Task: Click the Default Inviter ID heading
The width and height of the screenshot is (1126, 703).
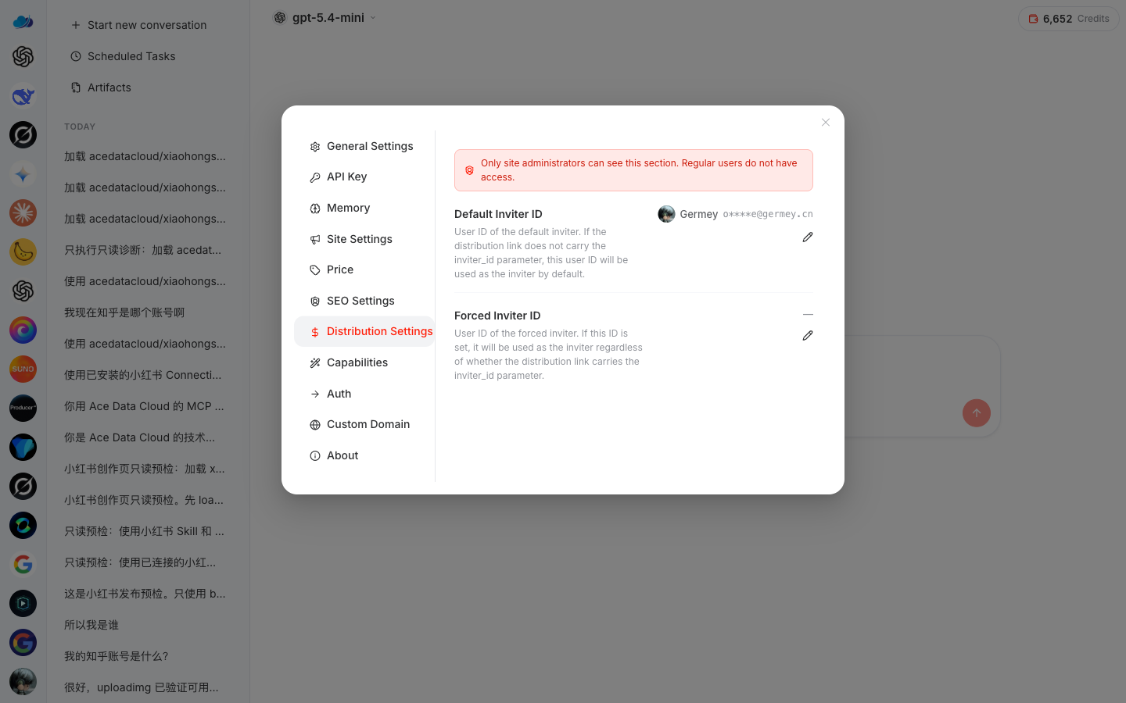Action: [x=498, y=214]
